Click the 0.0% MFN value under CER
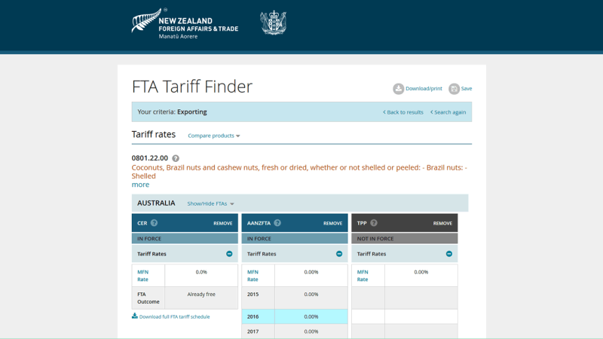The image size is (603, 339). tap(201, 272)
